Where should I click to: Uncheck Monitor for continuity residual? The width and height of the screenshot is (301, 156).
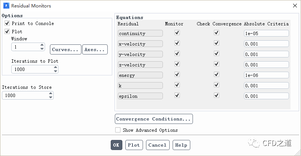(177, 33)
